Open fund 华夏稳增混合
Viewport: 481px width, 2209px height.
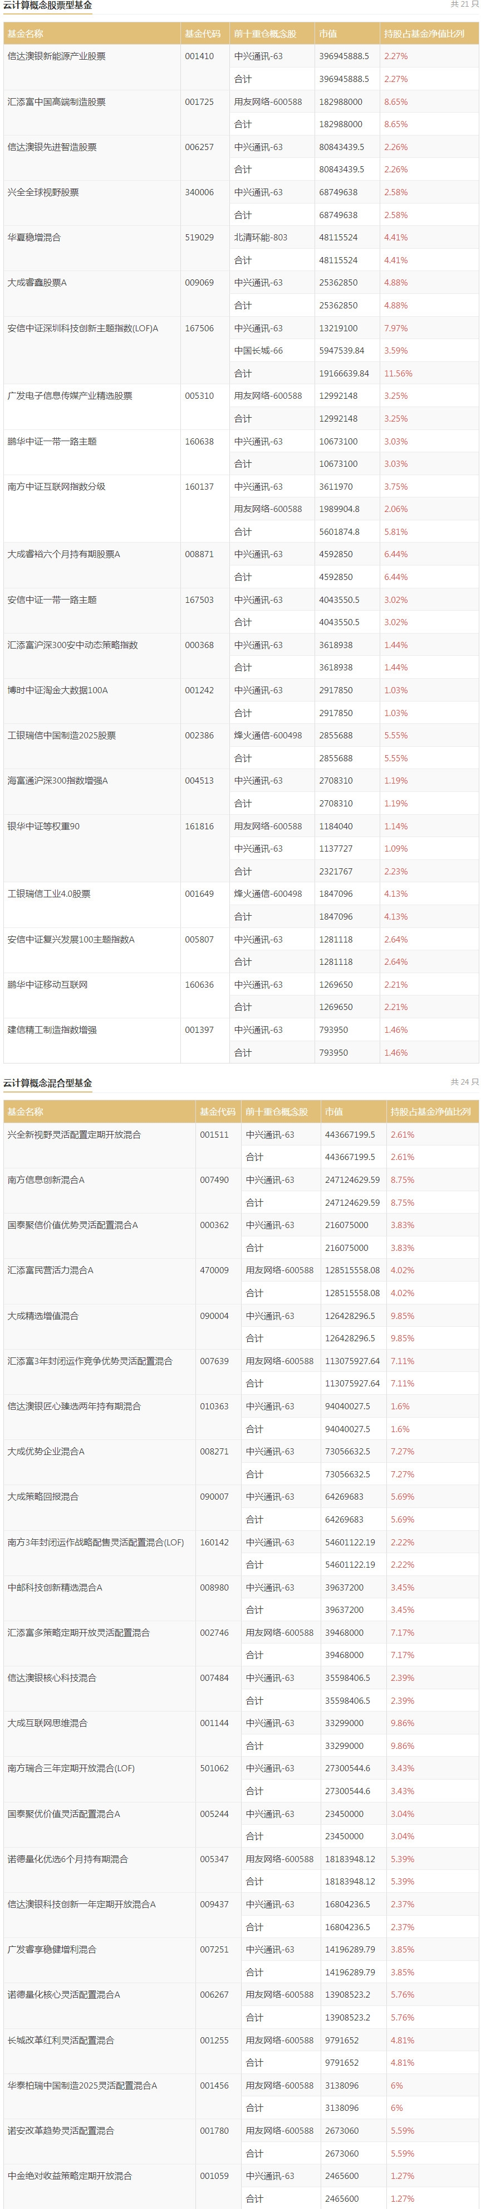click(x=34, y=238)
